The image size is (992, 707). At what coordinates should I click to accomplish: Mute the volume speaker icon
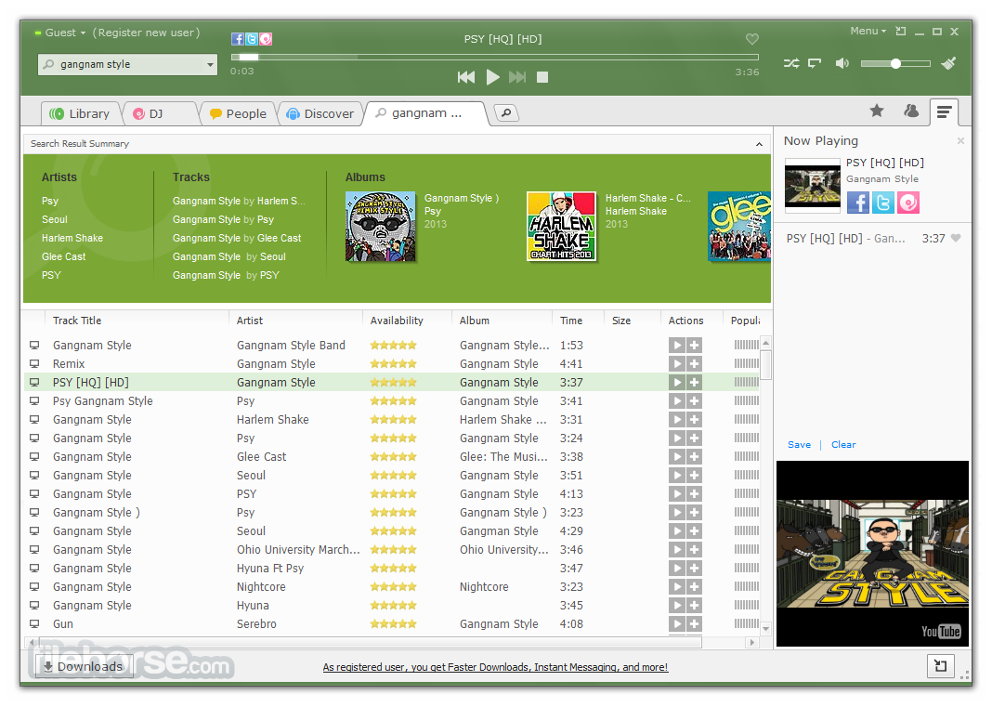pos(842,64)
